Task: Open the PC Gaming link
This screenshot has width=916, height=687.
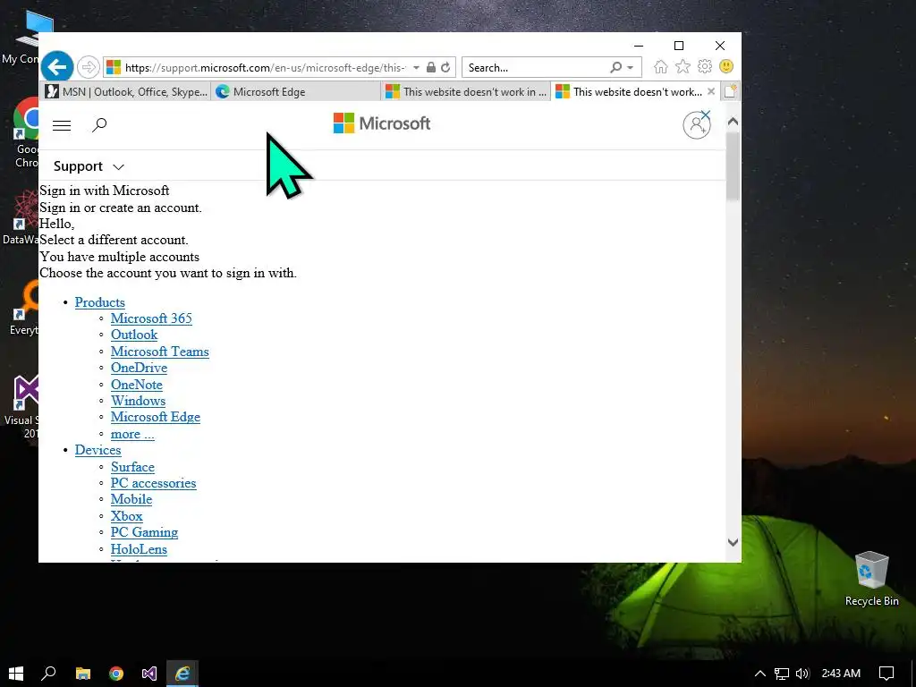Action: 144,532
